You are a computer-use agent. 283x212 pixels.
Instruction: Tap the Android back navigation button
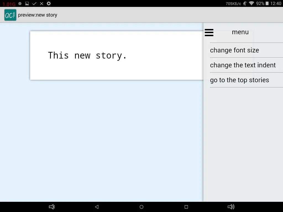[x=97, y=207]
